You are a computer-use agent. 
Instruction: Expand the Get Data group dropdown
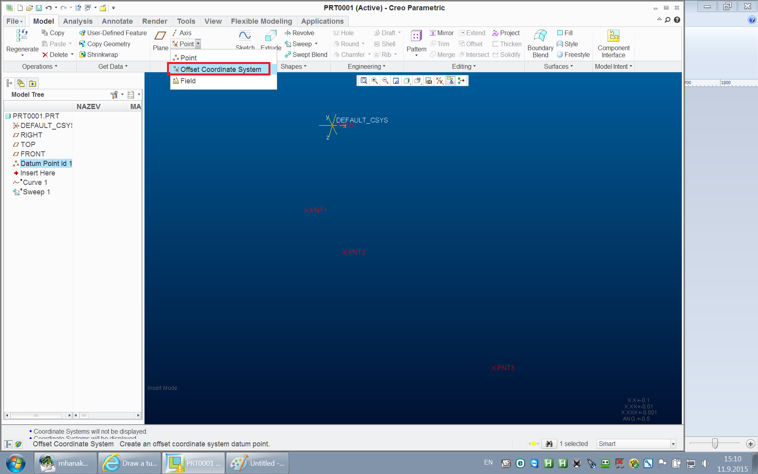(x=113, y=67)
